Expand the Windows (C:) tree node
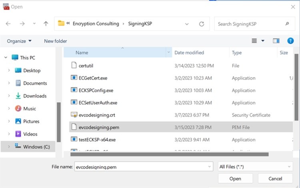Screen dimensions: 300x188 (9, 146)
